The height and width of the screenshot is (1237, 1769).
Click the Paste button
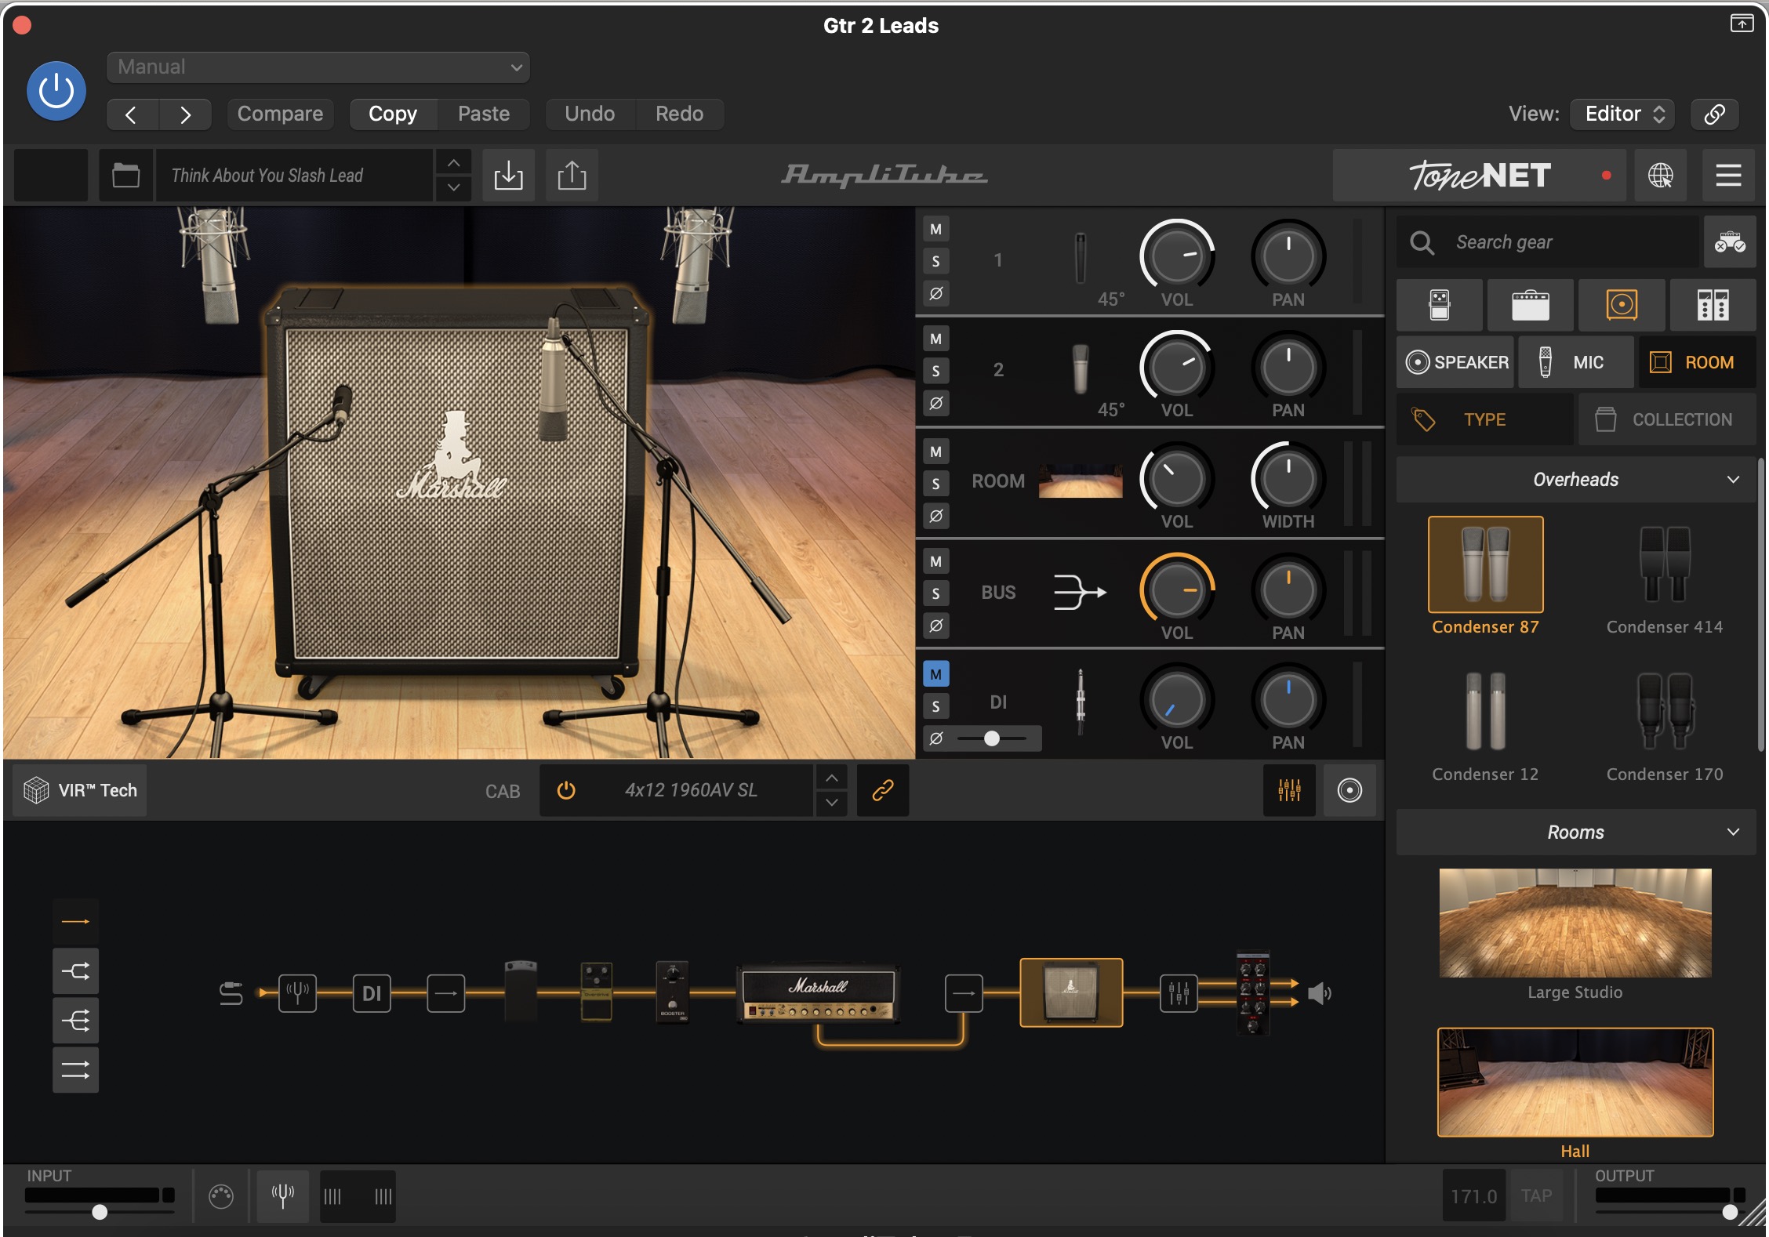[x=484, y=114]
